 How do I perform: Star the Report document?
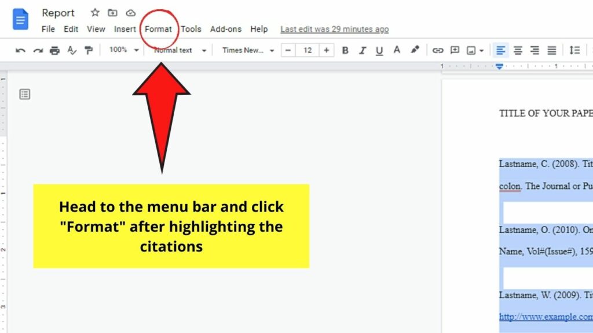pos(95,13)
